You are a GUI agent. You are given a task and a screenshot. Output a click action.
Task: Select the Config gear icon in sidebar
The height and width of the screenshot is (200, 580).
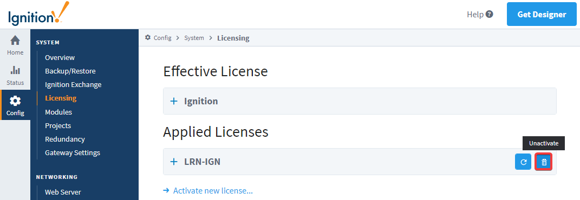pos(15,101)
